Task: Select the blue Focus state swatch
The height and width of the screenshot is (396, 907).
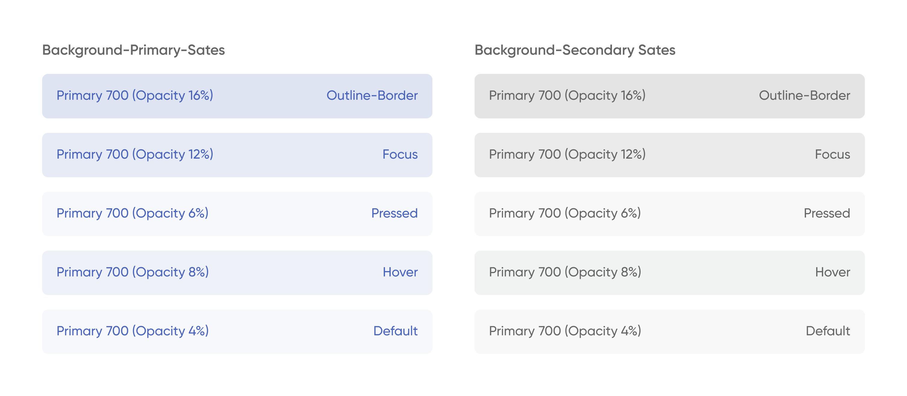Action: click(x=268, y=155)
